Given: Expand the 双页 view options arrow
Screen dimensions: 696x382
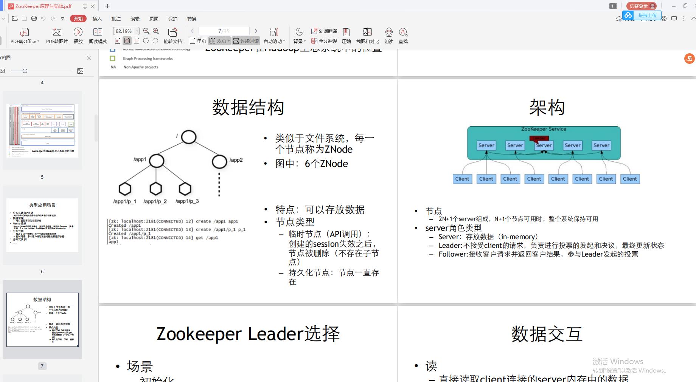Looking at the screenshot, I should tap(228, 41).
